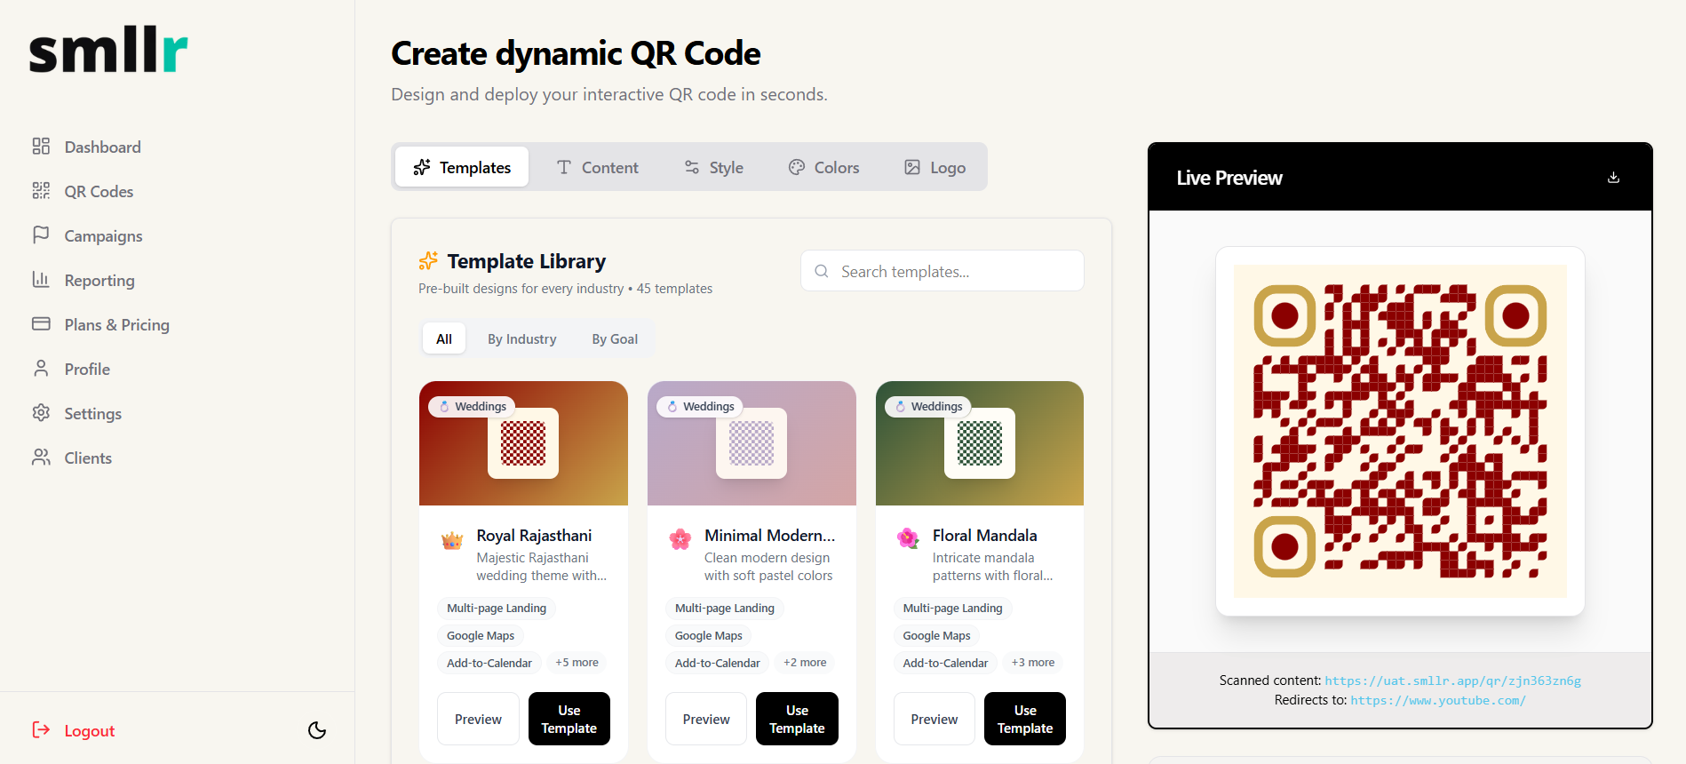Click the Template Library sparkle icon
Viewport: 1686px width, 764px height.
pos(428,260)
